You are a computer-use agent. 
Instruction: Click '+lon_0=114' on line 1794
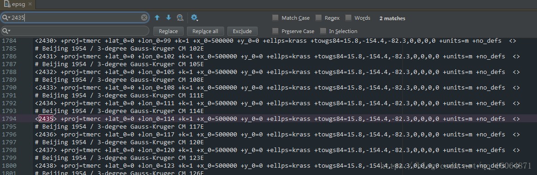[156, 119]
